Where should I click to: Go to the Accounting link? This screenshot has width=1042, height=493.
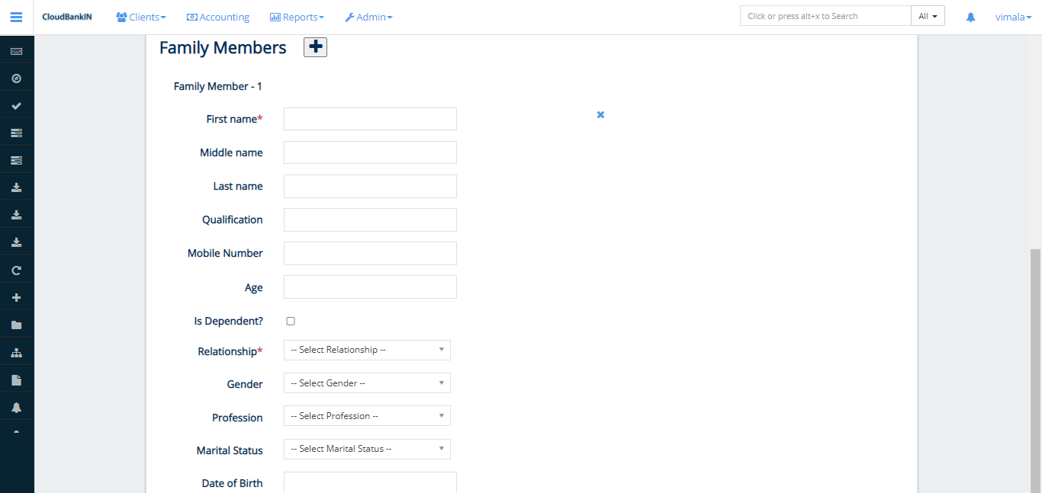218,17
